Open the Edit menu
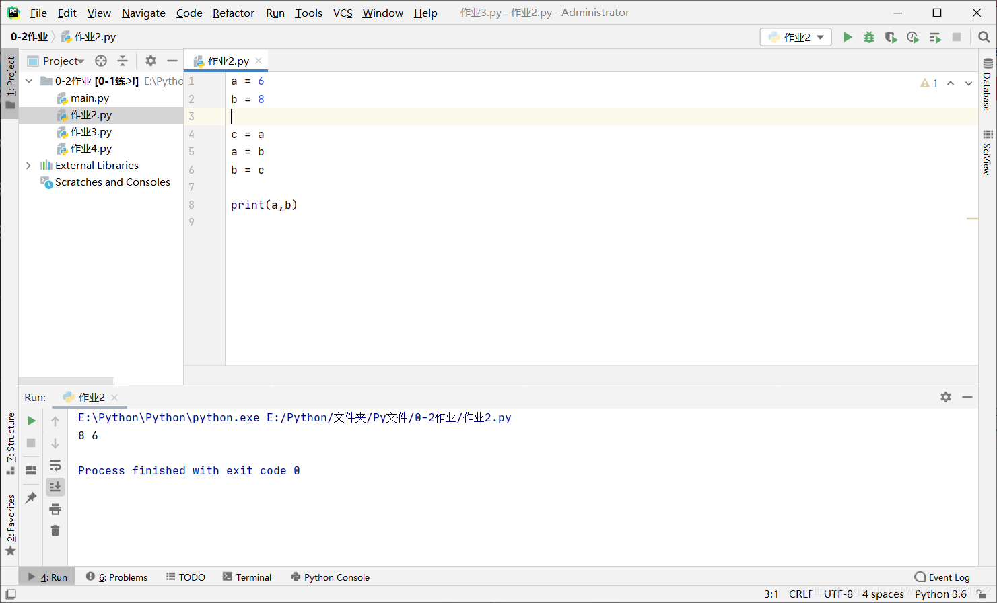The height and width of the screenshot is (603, 997). pos(67,13)
